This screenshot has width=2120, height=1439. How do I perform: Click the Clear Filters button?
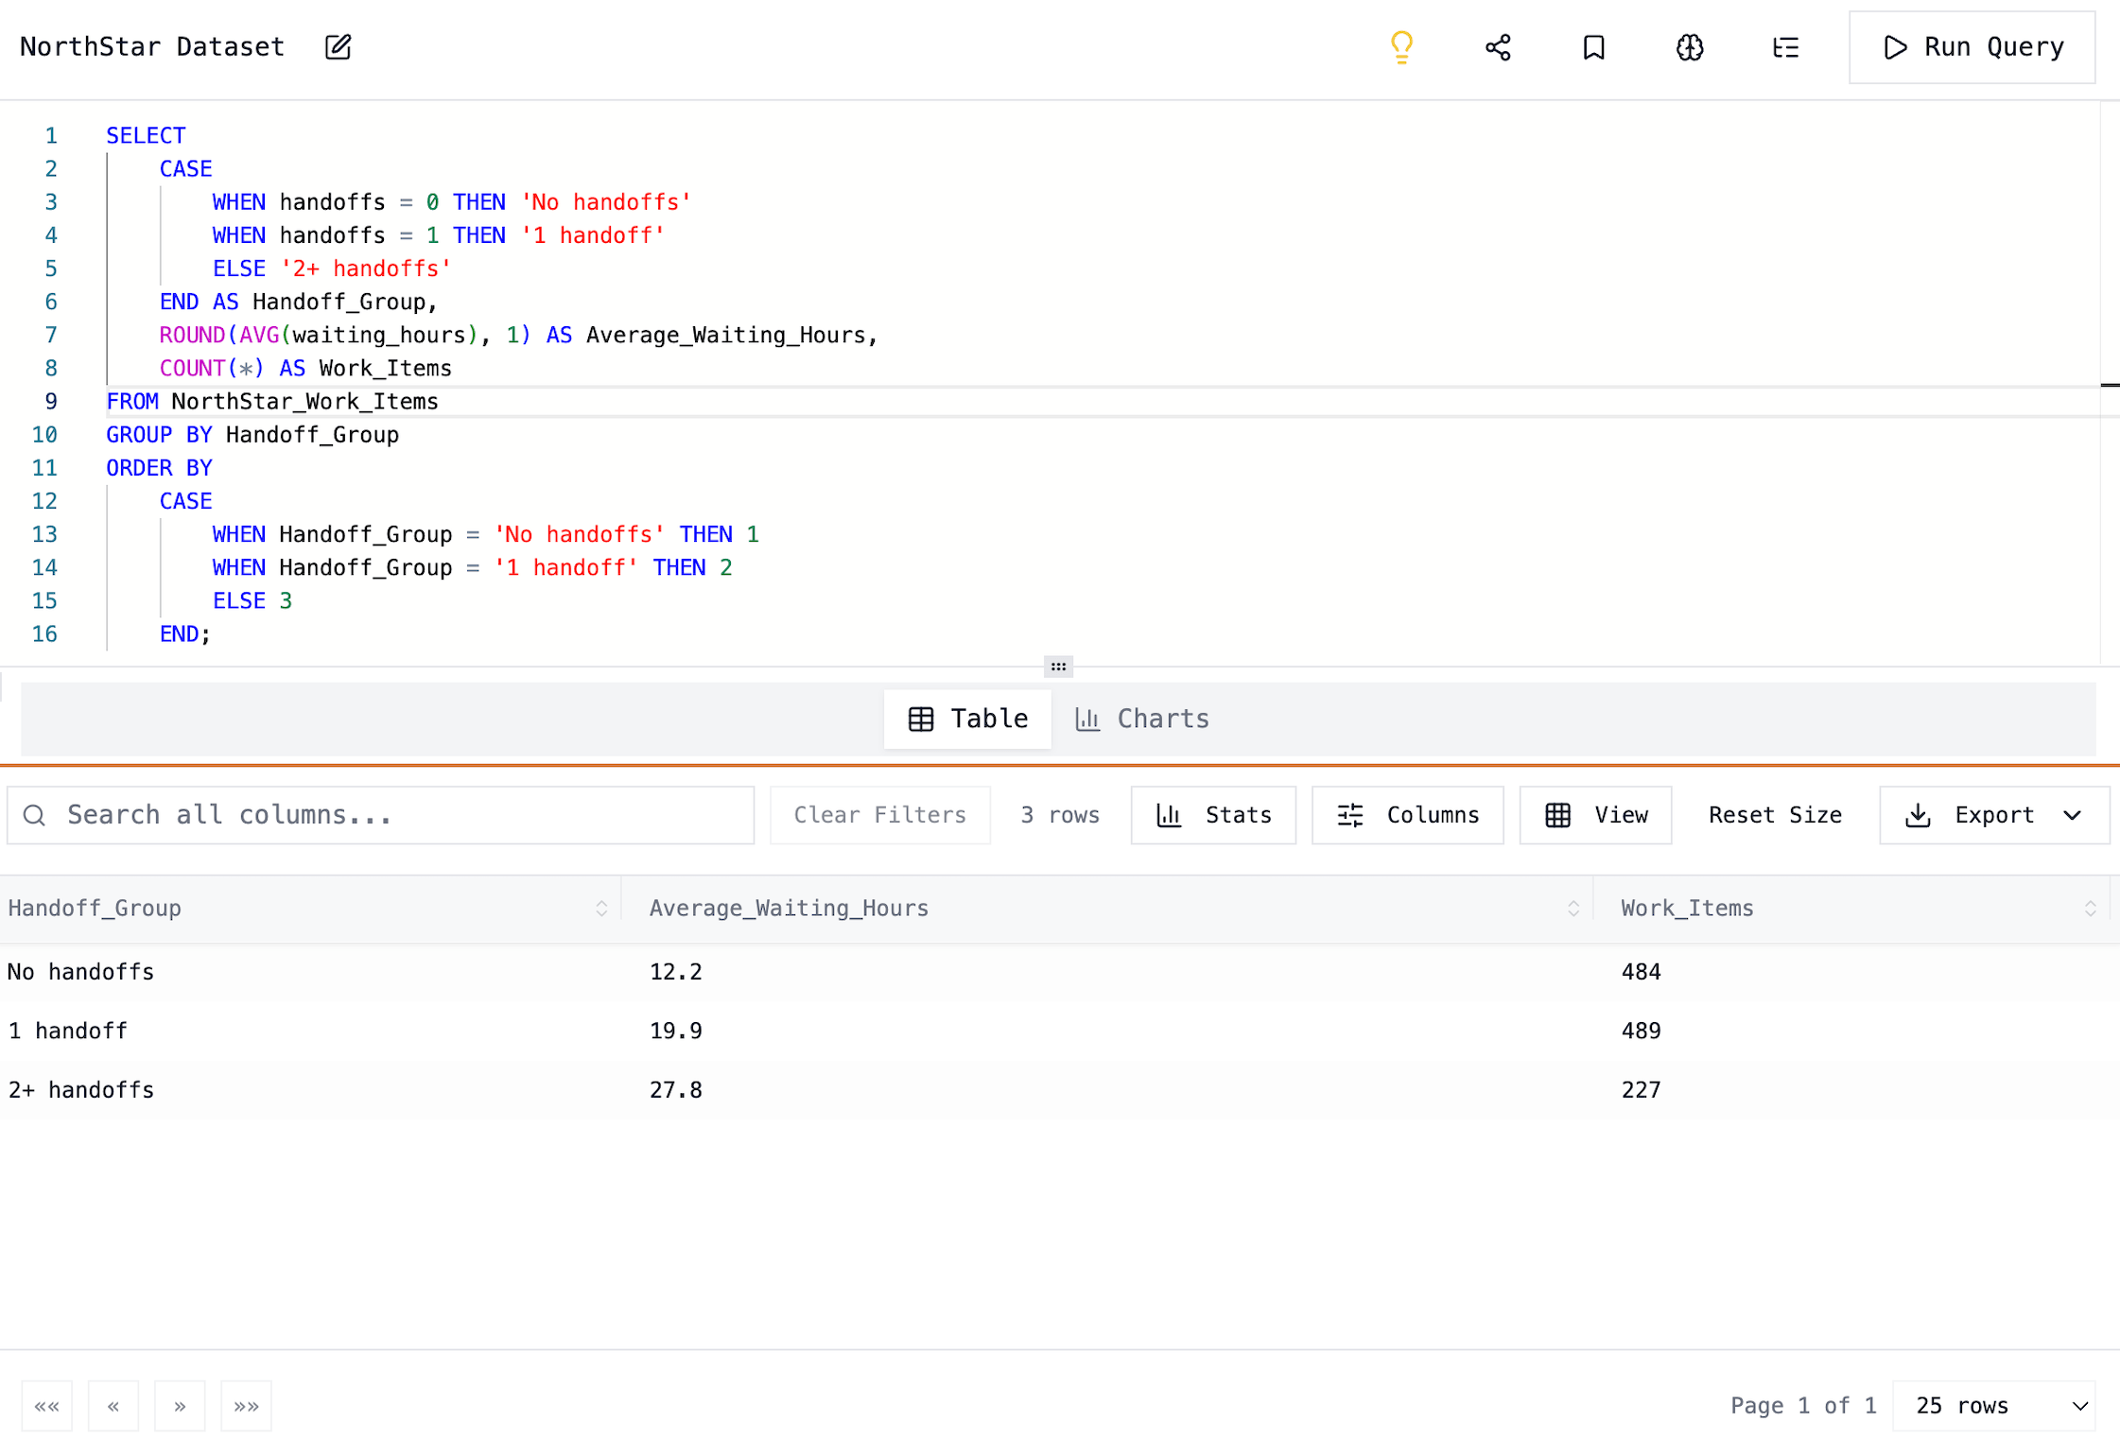click(879, 815)
